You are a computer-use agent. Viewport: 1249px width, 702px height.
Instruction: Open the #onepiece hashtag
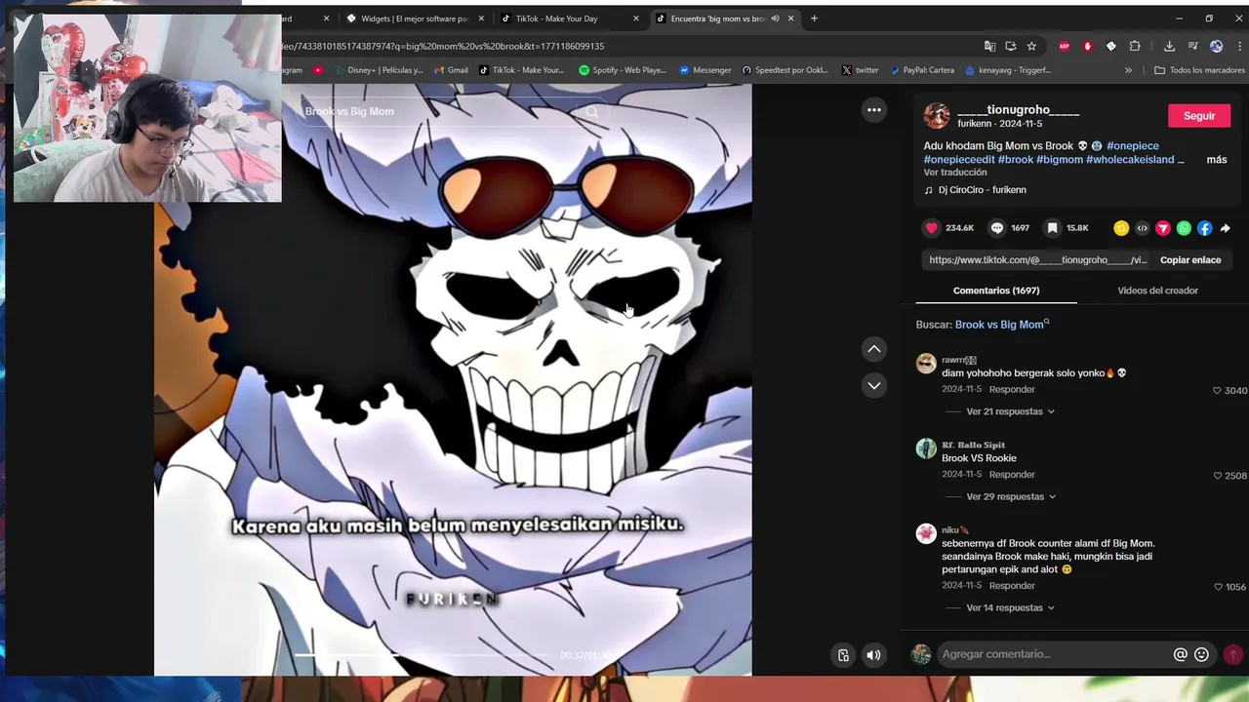point(1133,146)
